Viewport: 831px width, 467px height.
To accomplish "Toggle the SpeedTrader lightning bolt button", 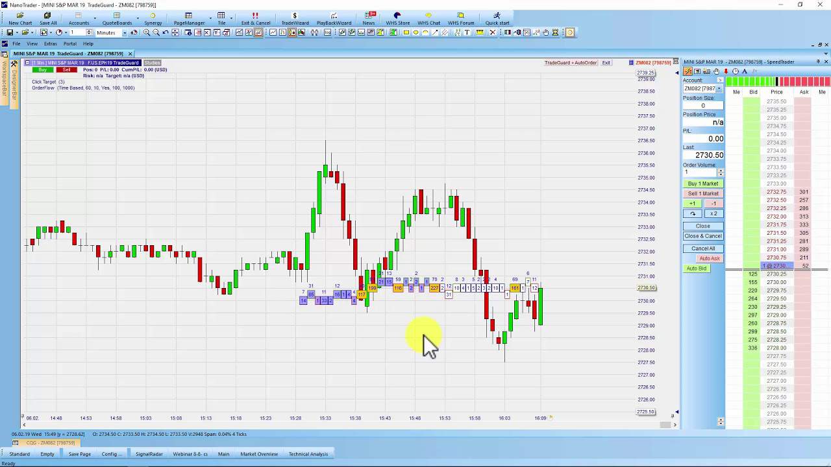I will coord(688,71).
